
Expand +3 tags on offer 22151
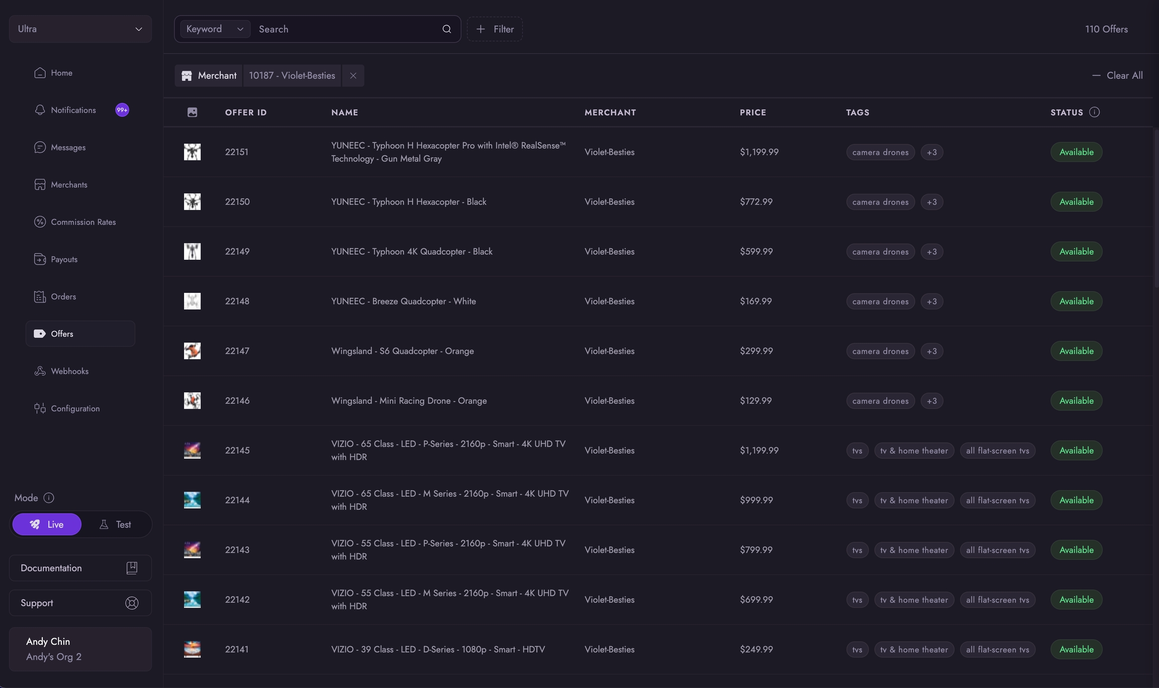[x=932, y=152]
